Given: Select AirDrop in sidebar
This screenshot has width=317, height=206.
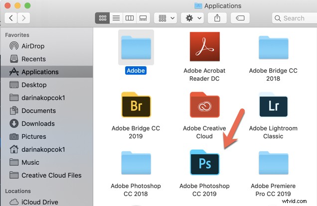Looking at the screenshot, I should [x=47, y=46].
